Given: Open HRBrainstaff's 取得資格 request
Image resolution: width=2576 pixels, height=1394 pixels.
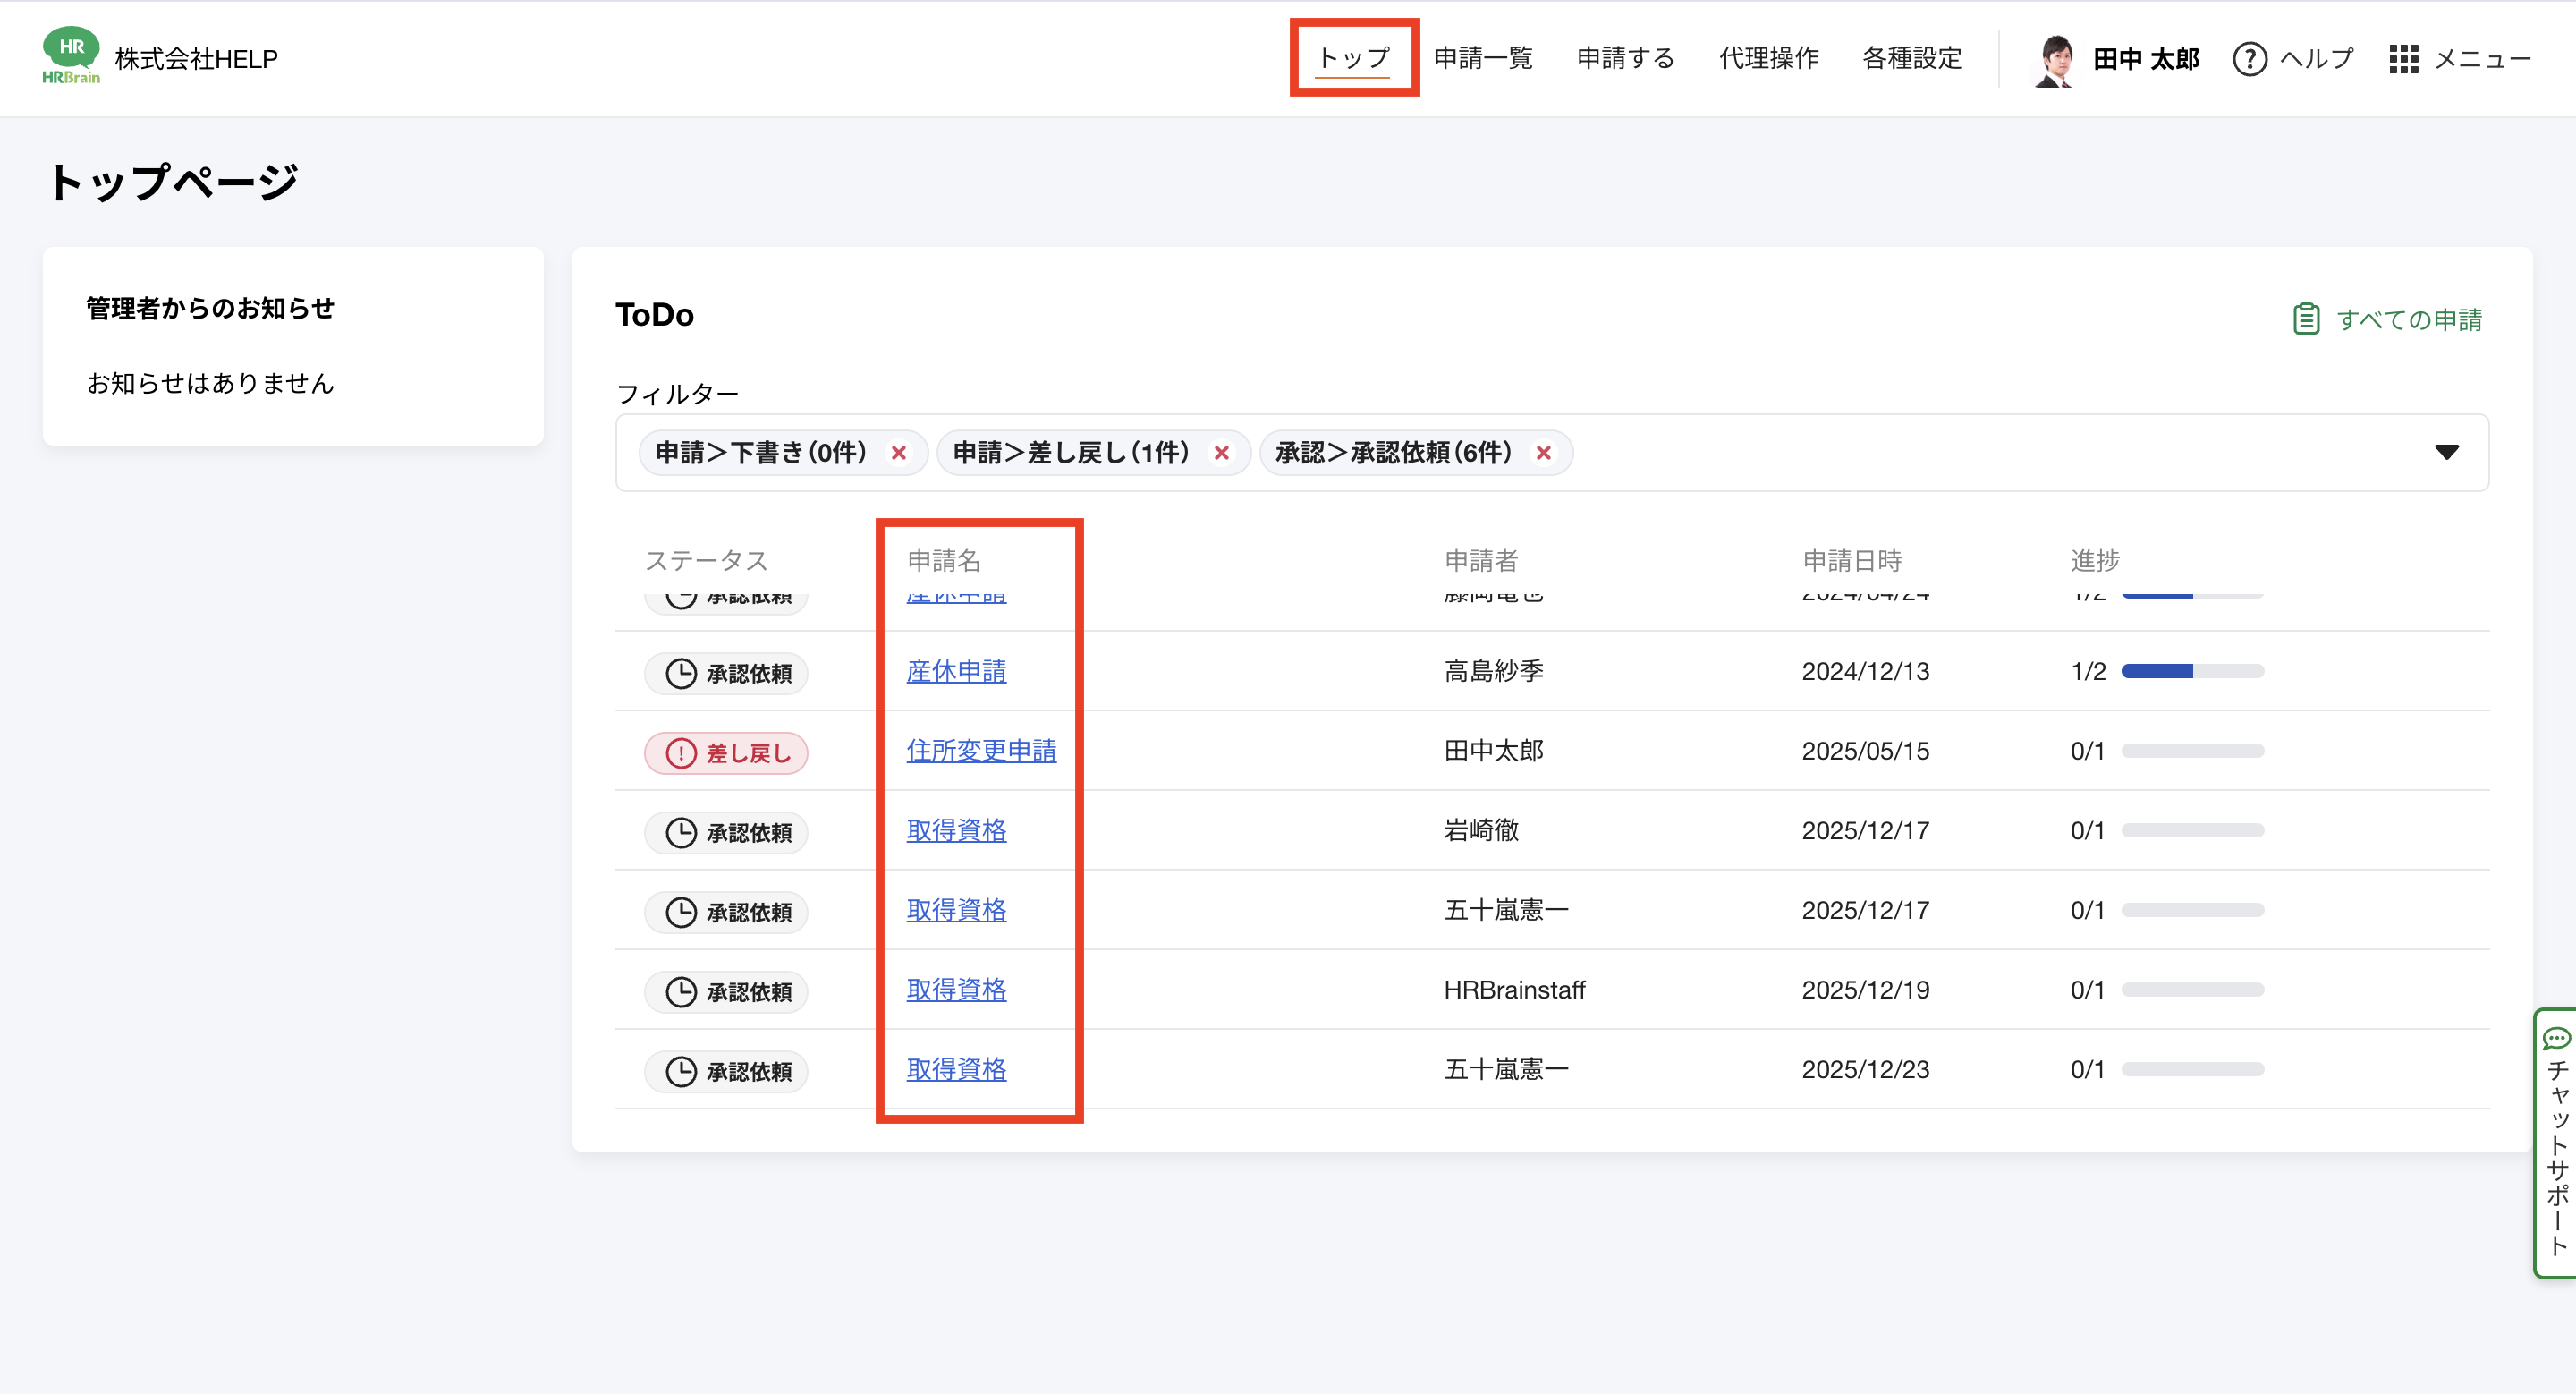Looking at the screenshot, I should [x=956, y=990].
